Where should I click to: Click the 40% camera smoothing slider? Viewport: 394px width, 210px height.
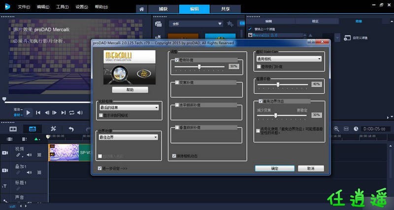[x=278, y=85]
